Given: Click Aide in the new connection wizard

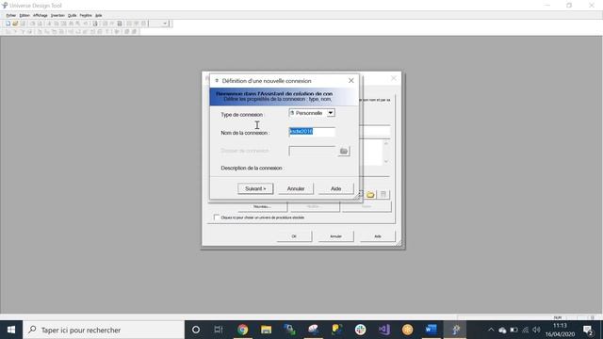Looking at the screenshot, I should click(x=335, y=188).
